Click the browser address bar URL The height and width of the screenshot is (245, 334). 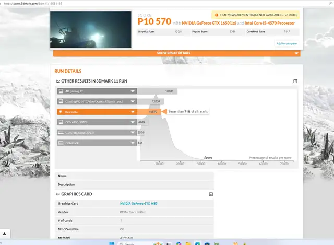pos(33,4)
